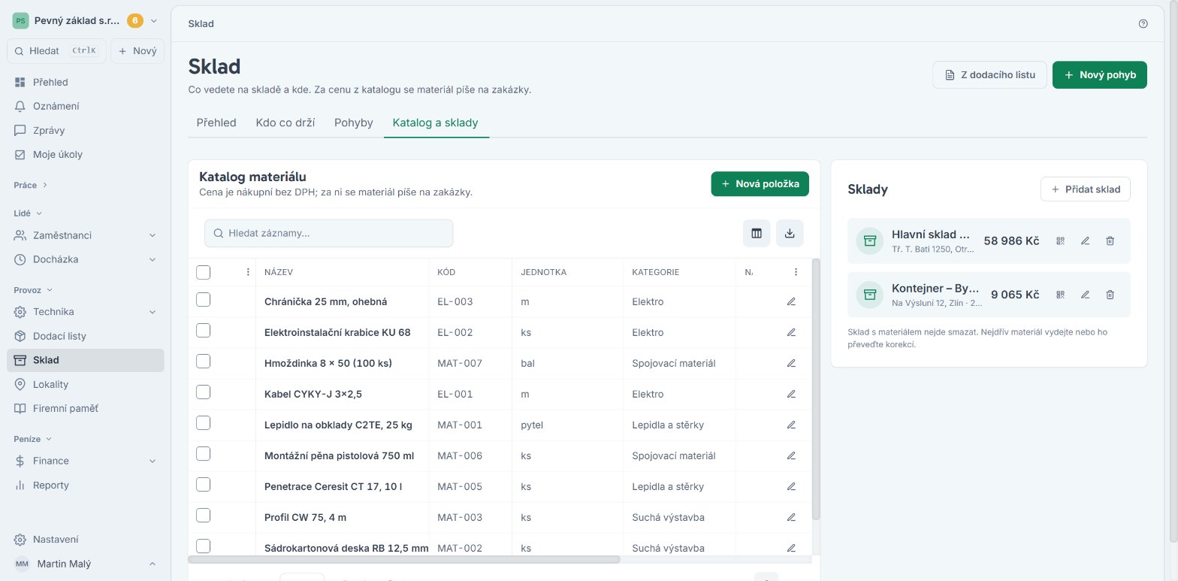Open the help icon in the top bar
This screenshot has width=1178, height=581.
[x=1143, y=23]
